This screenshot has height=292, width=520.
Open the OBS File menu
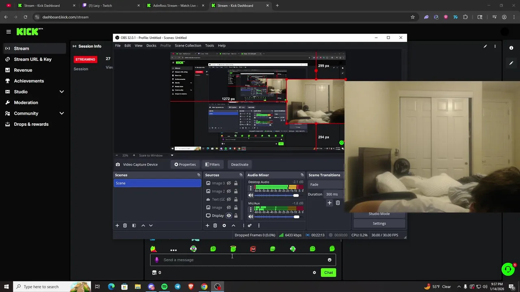(x=118, y=45)
